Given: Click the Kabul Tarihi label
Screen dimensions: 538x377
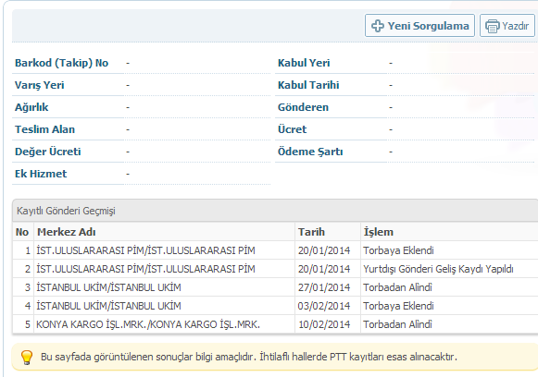Looking at the screenshot, I should point(308,85).
